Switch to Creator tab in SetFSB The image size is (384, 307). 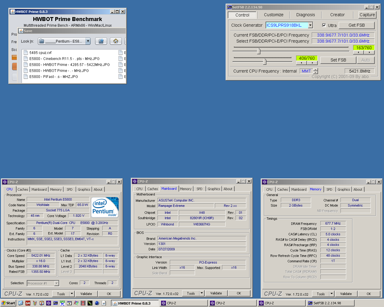click(x=337, y=15)
